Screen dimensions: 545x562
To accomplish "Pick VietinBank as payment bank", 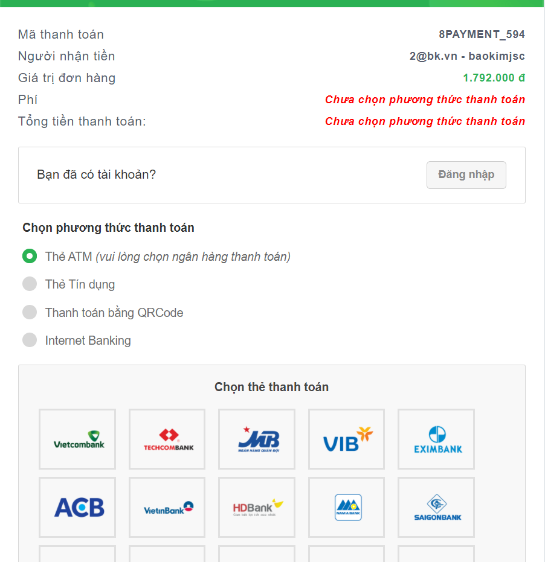I will (167, 507).
